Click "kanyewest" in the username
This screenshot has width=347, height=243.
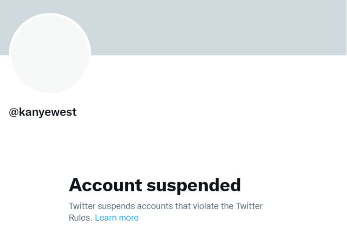pyautogui.click(x=48, y=112)
